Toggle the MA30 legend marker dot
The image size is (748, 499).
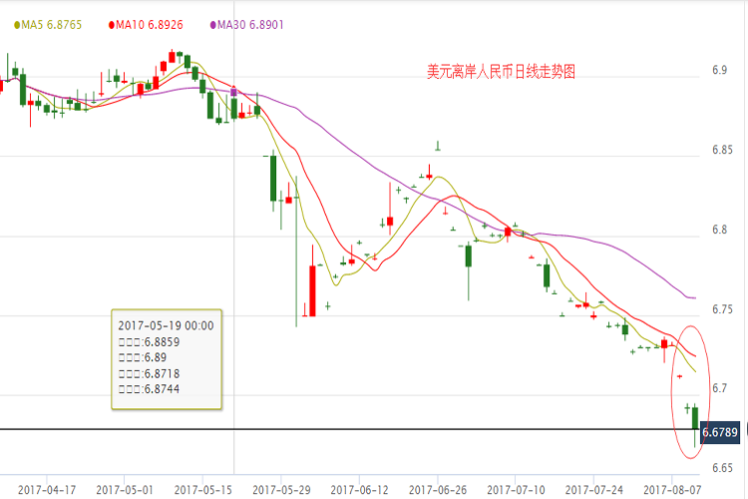click(x=211, y=24)
